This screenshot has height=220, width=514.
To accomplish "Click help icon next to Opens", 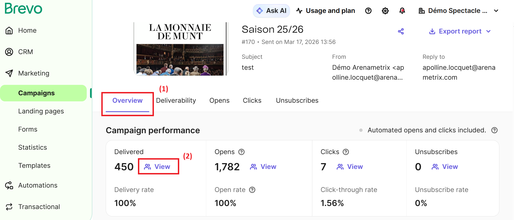I will [x=241, y=152].
